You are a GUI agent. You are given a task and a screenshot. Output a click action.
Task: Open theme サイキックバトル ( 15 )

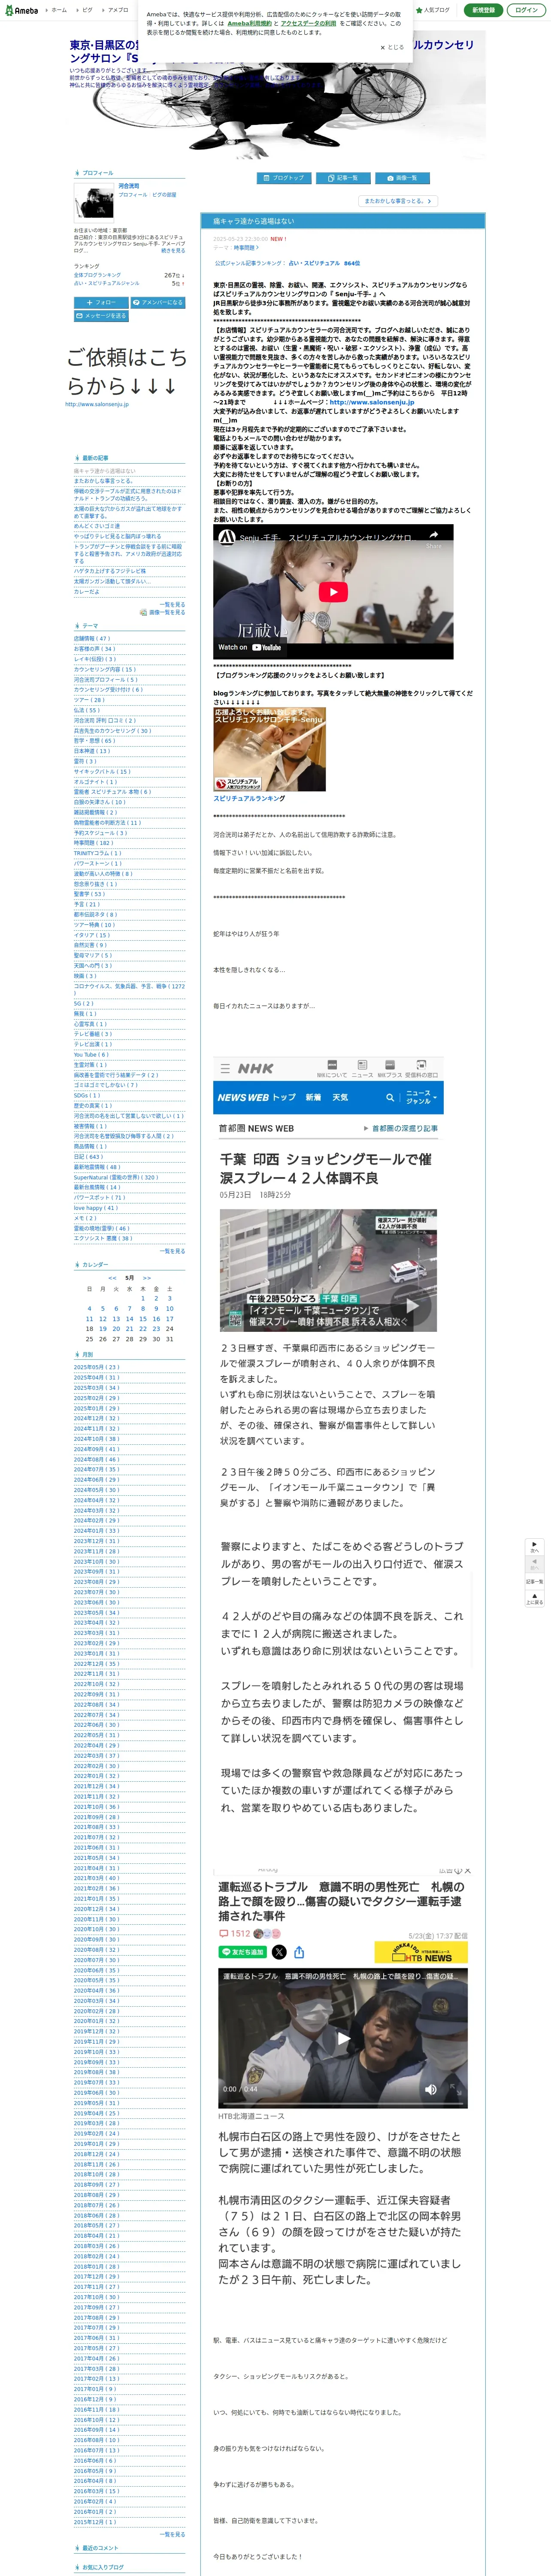click(x=102, y=772)
